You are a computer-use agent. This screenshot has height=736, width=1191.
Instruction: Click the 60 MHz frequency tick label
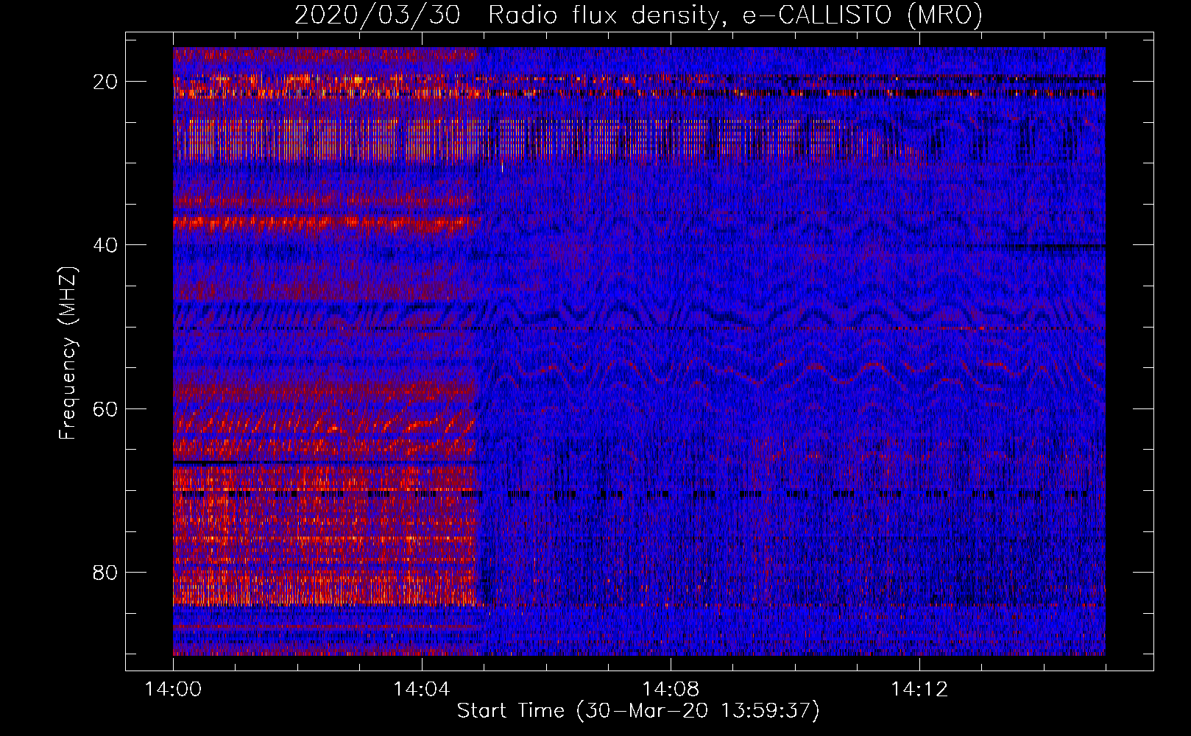(106, 408)
